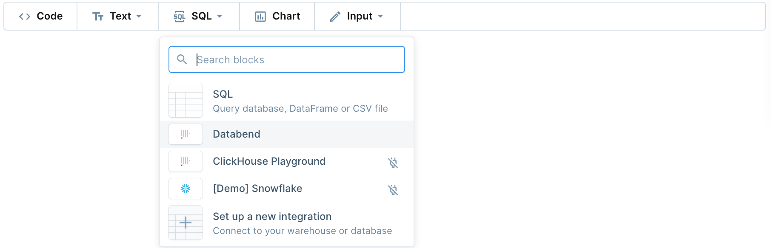Expand the Input block dropdown arrow
This screenshot has height=248, width=771.
click(380, 17)
